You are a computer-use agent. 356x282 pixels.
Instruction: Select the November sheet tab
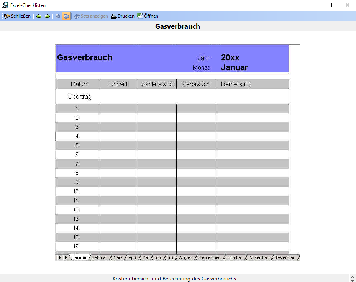click(259, 257)
